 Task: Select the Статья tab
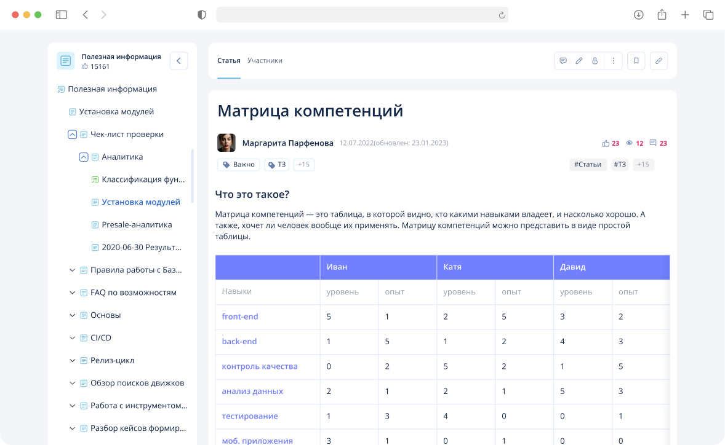click(x=228, y=61)
